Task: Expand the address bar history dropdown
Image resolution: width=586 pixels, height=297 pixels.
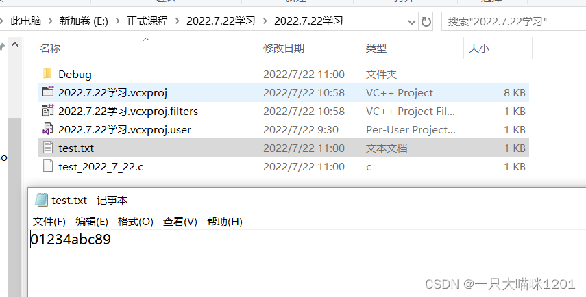Action: (x=412, y=22)
